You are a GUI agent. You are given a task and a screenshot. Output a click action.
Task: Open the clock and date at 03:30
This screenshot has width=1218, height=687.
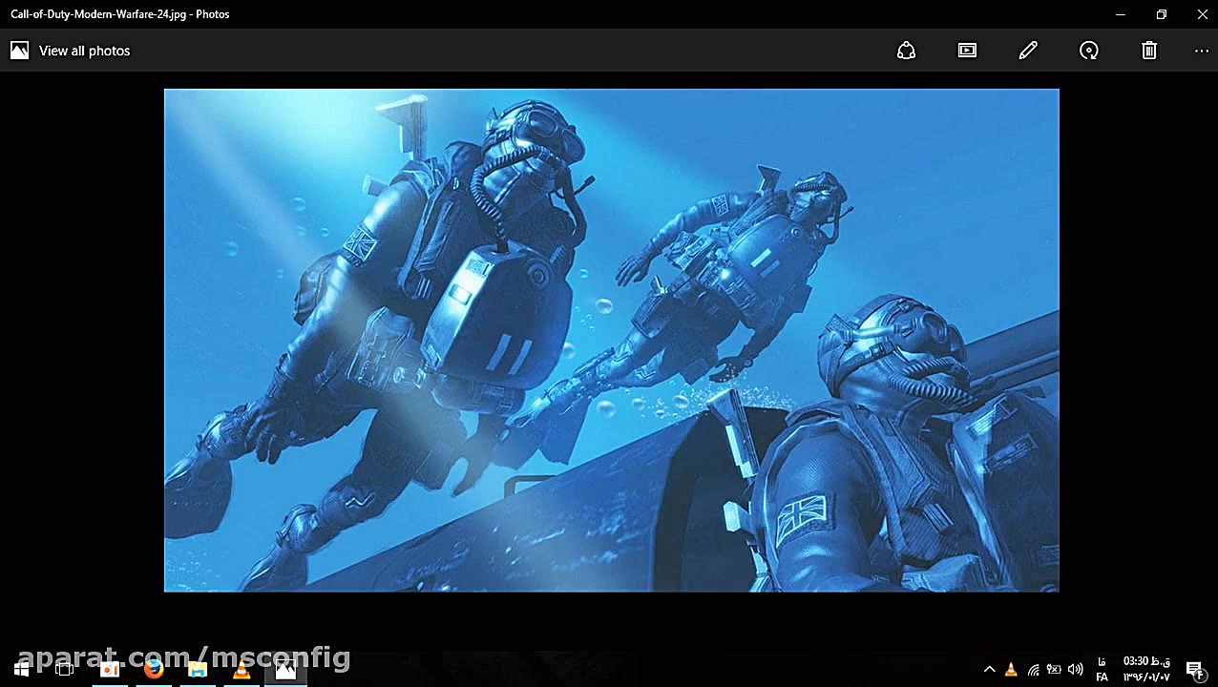[x=1146, y=669]
